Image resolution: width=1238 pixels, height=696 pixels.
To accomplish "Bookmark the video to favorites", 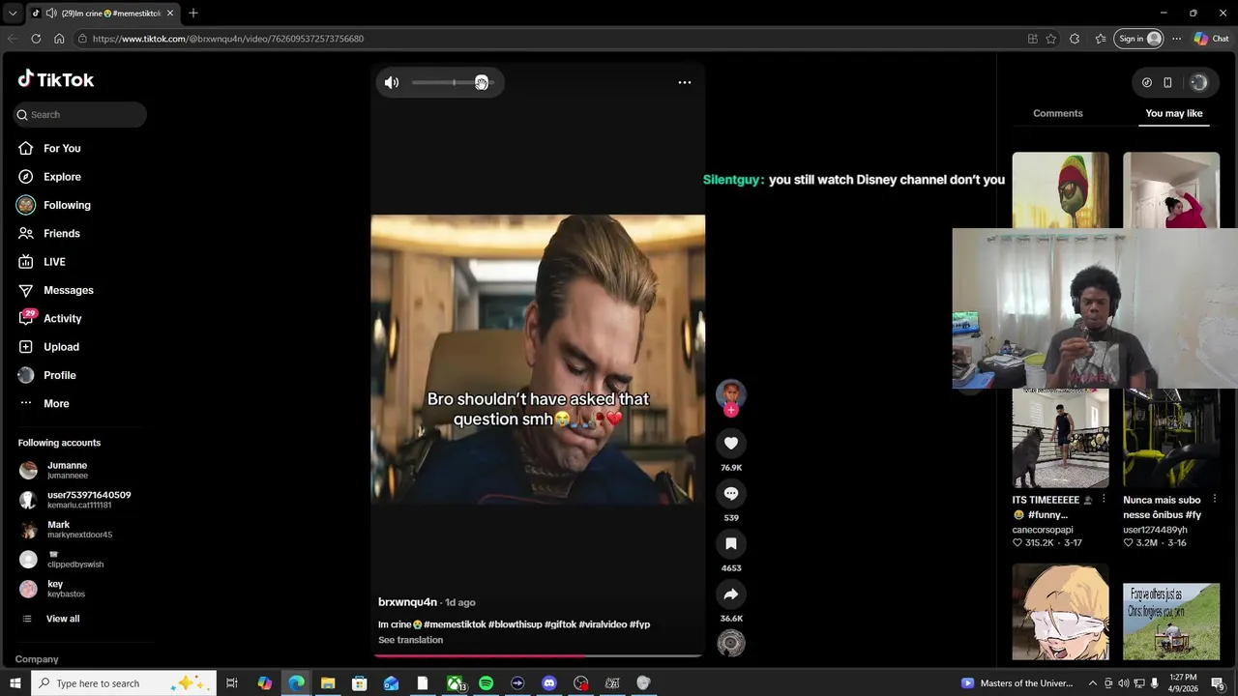I will (x=731, y=543).
